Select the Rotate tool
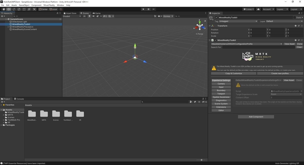Screen dimensions: 304x165 pos(14,9)
